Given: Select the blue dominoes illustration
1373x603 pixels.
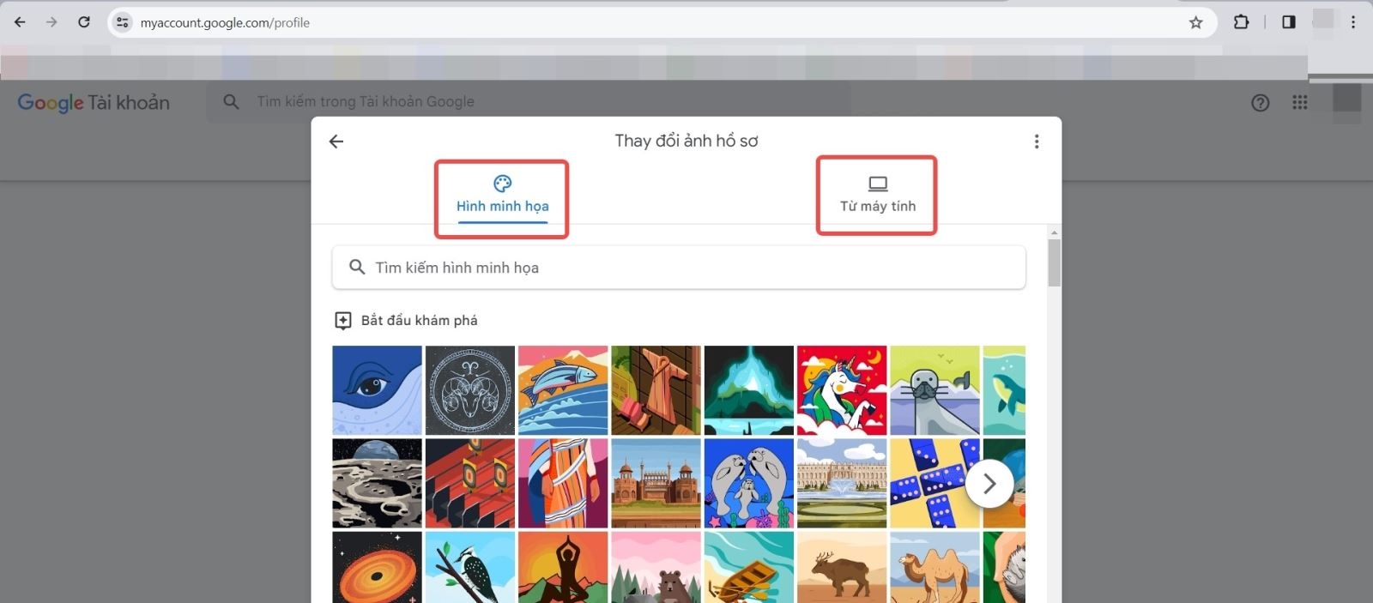Looking at the screenshot, I should click(x=934, y=484).
